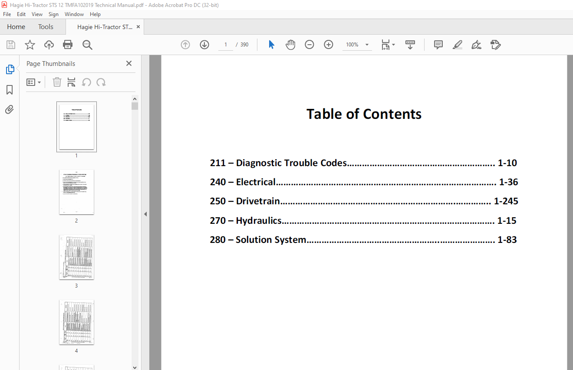Click the stamp tool icon
Image resolution: width=573 pixels, height=370 pixels.
point(495,45)
